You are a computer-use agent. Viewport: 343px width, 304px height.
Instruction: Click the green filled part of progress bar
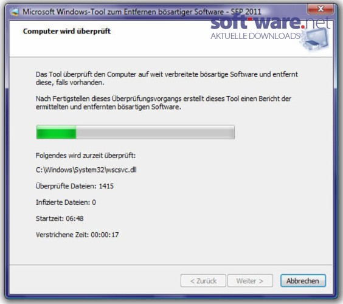[x=56, y=132]
